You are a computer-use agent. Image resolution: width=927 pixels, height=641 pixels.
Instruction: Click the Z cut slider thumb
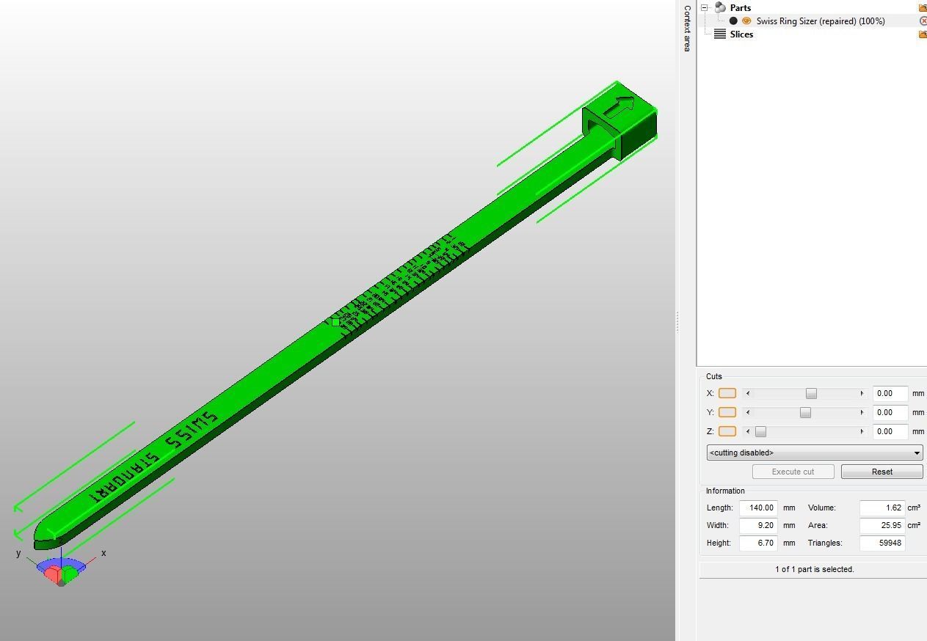760,431
